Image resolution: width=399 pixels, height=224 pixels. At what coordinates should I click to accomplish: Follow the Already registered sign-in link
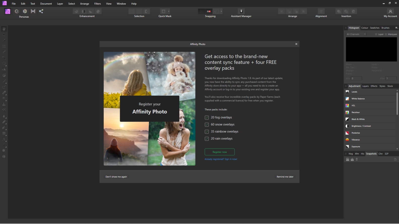coord(221,159)
